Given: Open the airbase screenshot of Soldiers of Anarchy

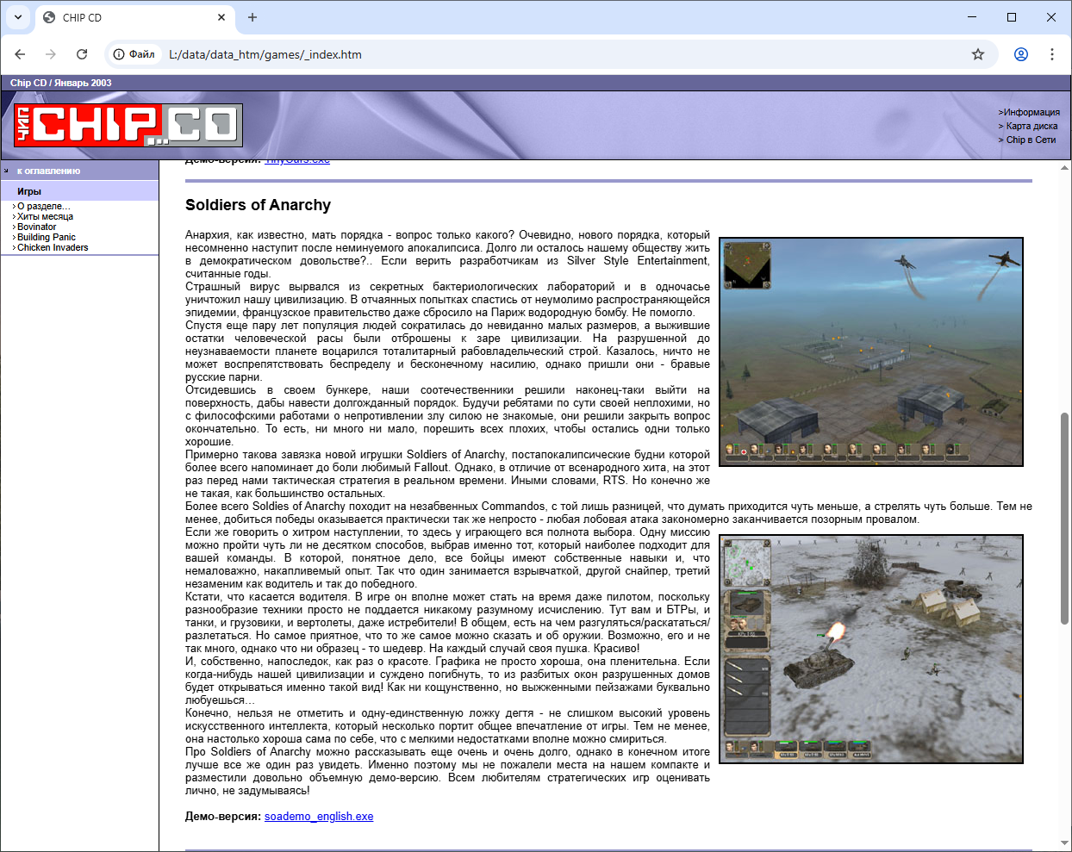Looking at the screenshot, I should [871, 352].
